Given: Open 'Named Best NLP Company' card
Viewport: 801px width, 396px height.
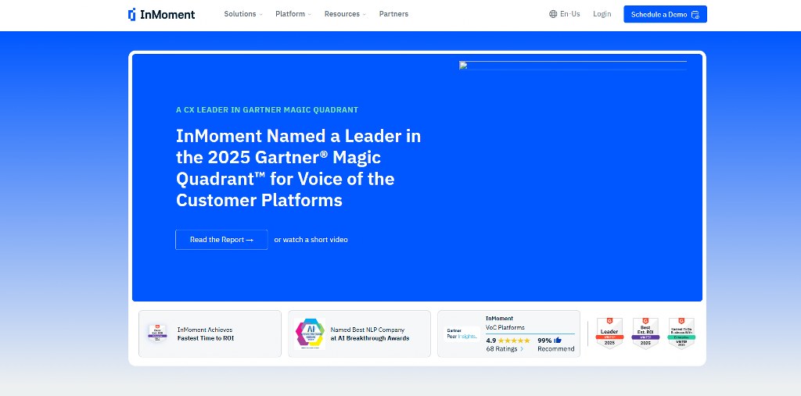Looking at the screenshot, I should point(359,334).
